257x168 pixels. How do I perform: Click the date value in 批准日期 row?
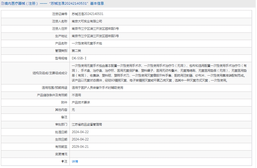point(80,132)
